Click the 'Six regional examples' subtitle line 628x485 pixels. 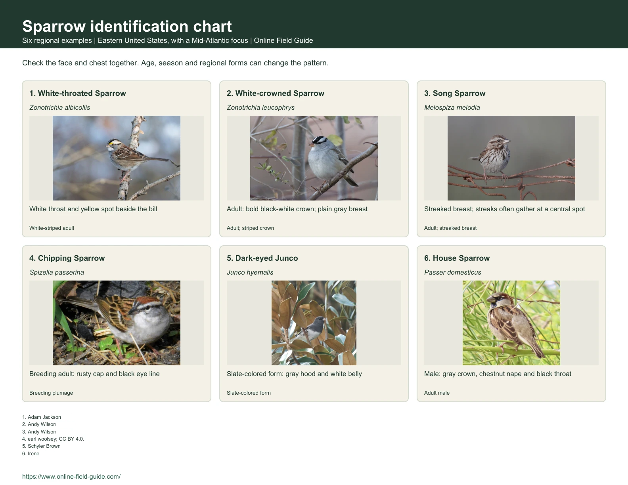pyautogui.click(x=168, y=40)
